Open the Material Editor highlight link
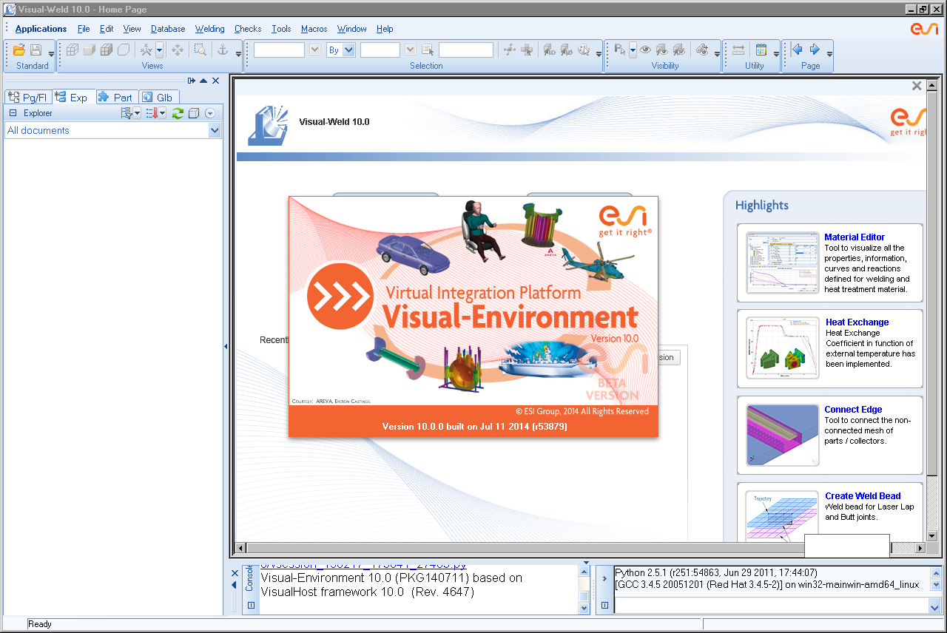Screen dimensions: 947x633 point(855,237)
